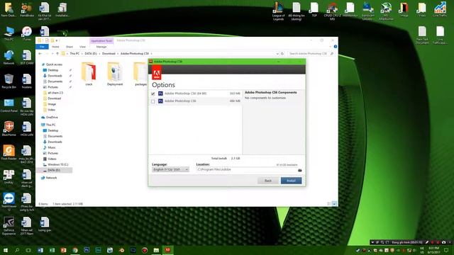Open OneDrive in navigation pane
Viewport: 454px width, 255px height.
[52, 118]
